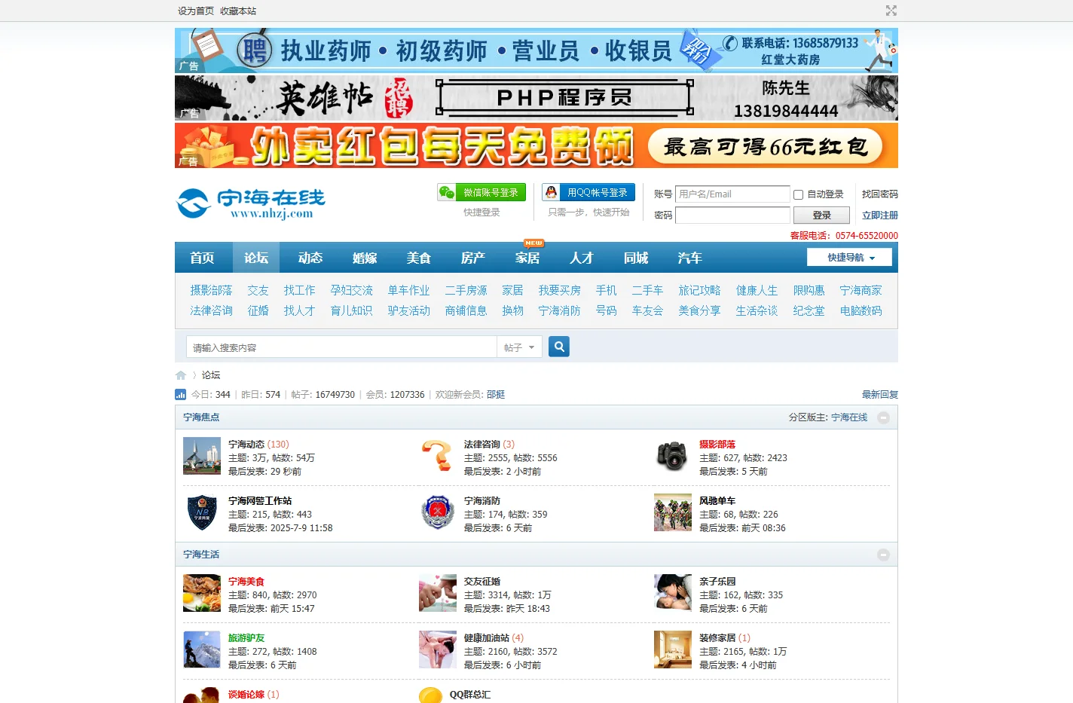The width and height of the screenshot is (1073, 703).
Task: Open the 摄影部落 camera icon
Action: tap(672, 456)
